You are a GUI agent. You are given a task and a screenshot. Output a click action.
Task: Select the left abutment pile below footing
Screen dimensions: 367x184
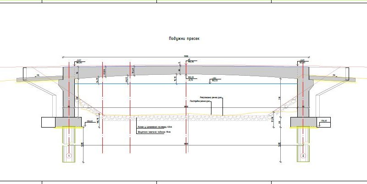69,145
